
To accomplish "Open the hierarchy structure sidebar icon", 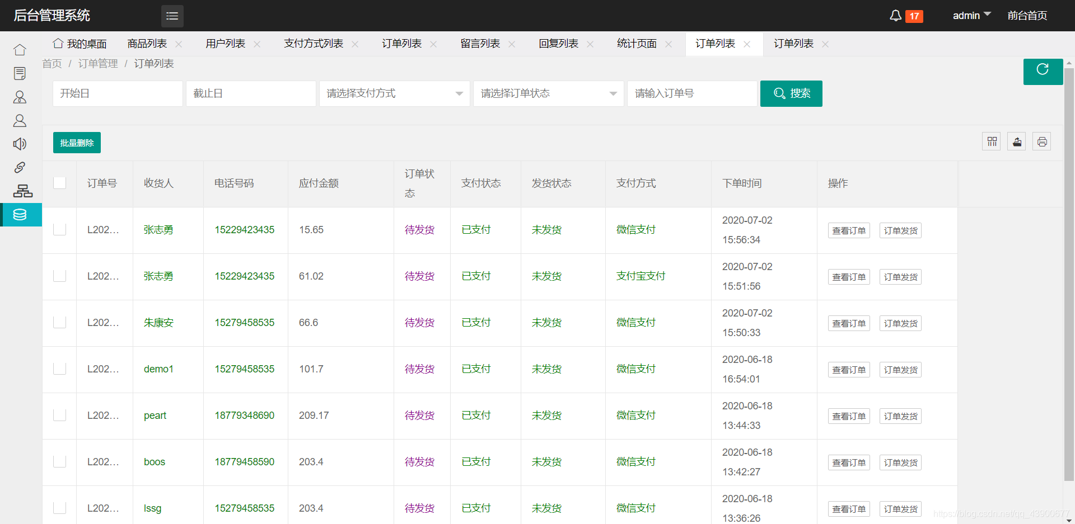I will pos(23,191).
